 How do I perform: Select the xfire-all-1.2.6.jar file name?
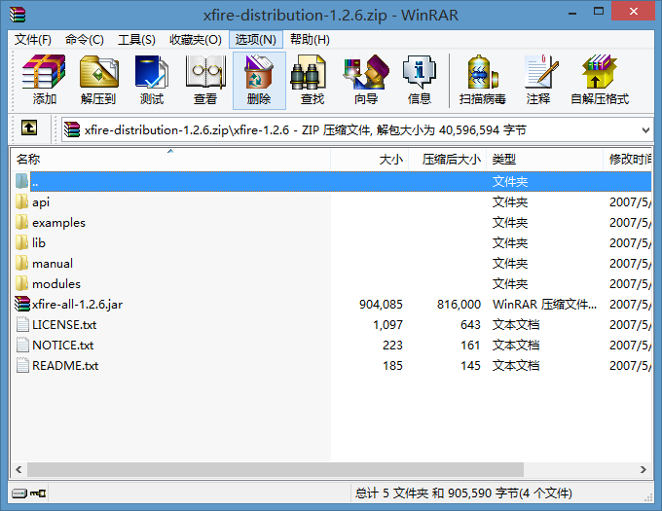tap(77, 305)
